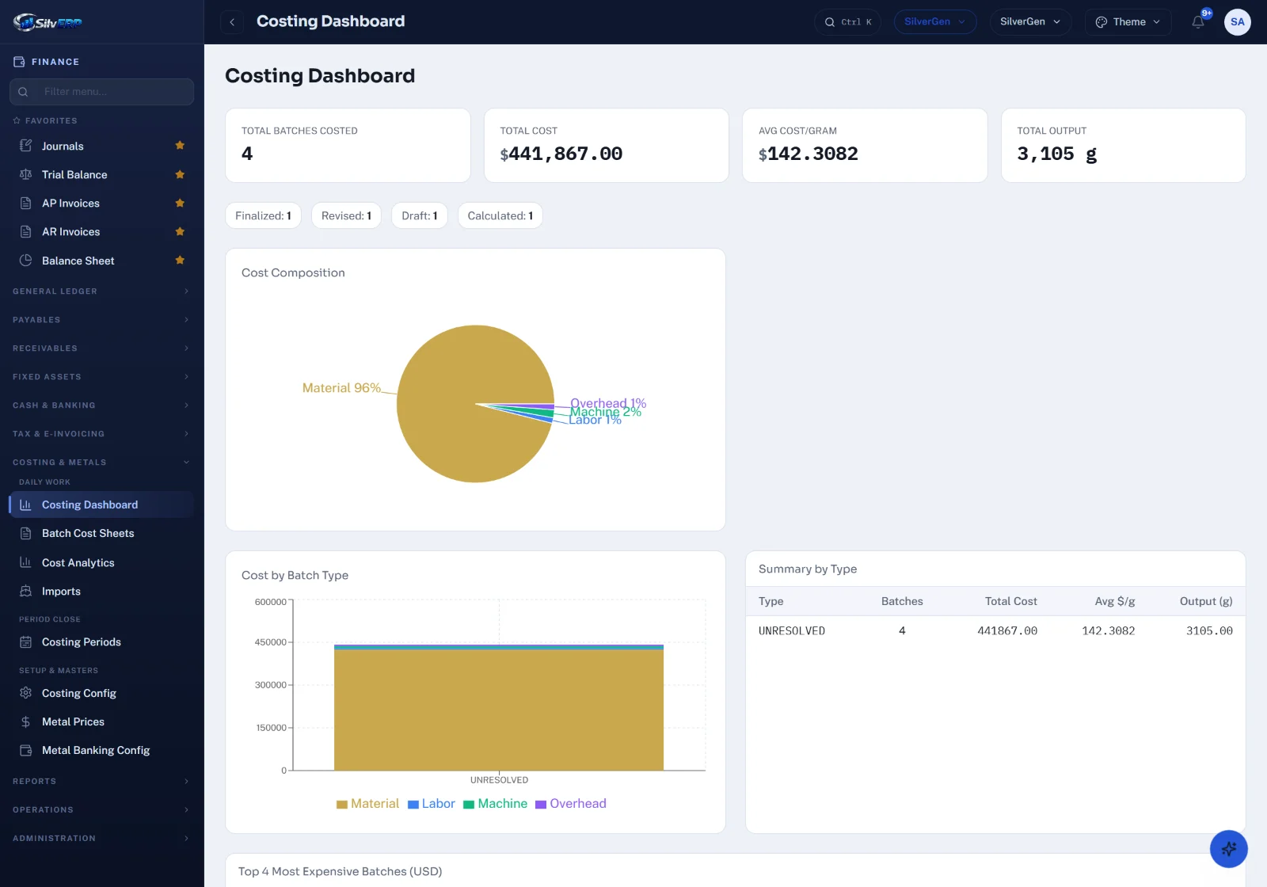Click the UNRESOLVED row in Summary table
Viewport: 1267px width, 887px height.
coord(995,631)
